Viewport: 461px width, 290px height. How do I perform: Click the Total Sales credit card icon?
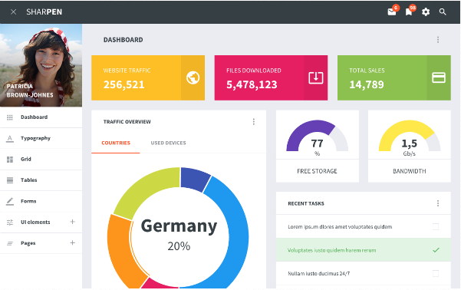point(438,77)
